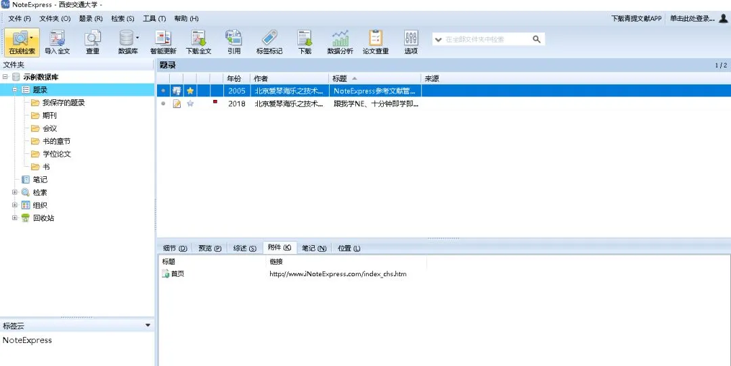
Task: Click 单击此处登录 login link
Action: pyautogui.click(x=692, y=19)
